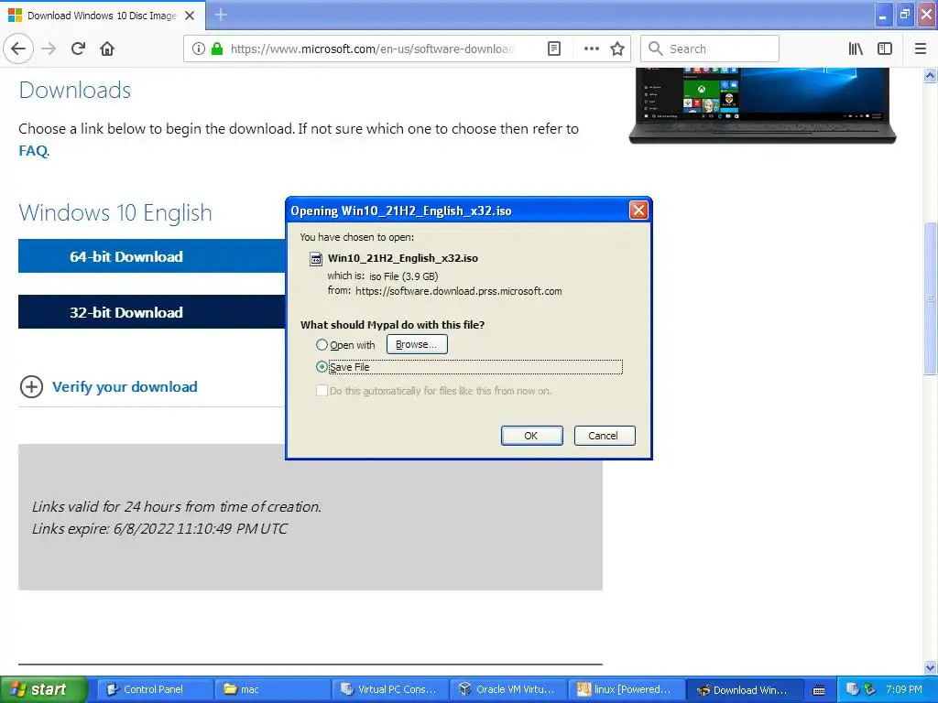This screenshot has width=938, height=703.
Task: Open site information icon in address bar
Action: (x=199, y=49)
